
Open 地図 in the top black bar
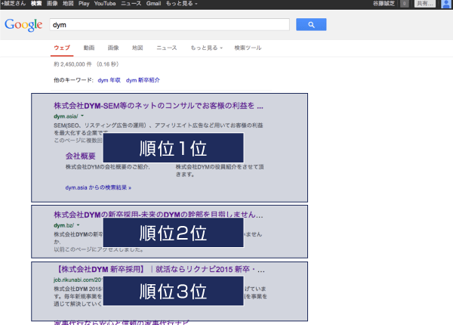click(x=68, y=4)
